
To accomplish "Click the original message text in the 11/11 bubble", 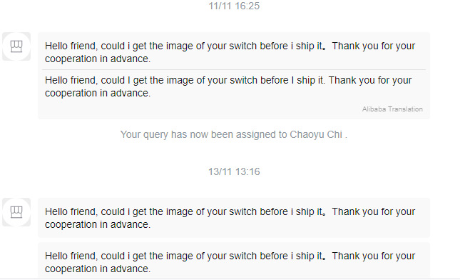I will (230, 52).
